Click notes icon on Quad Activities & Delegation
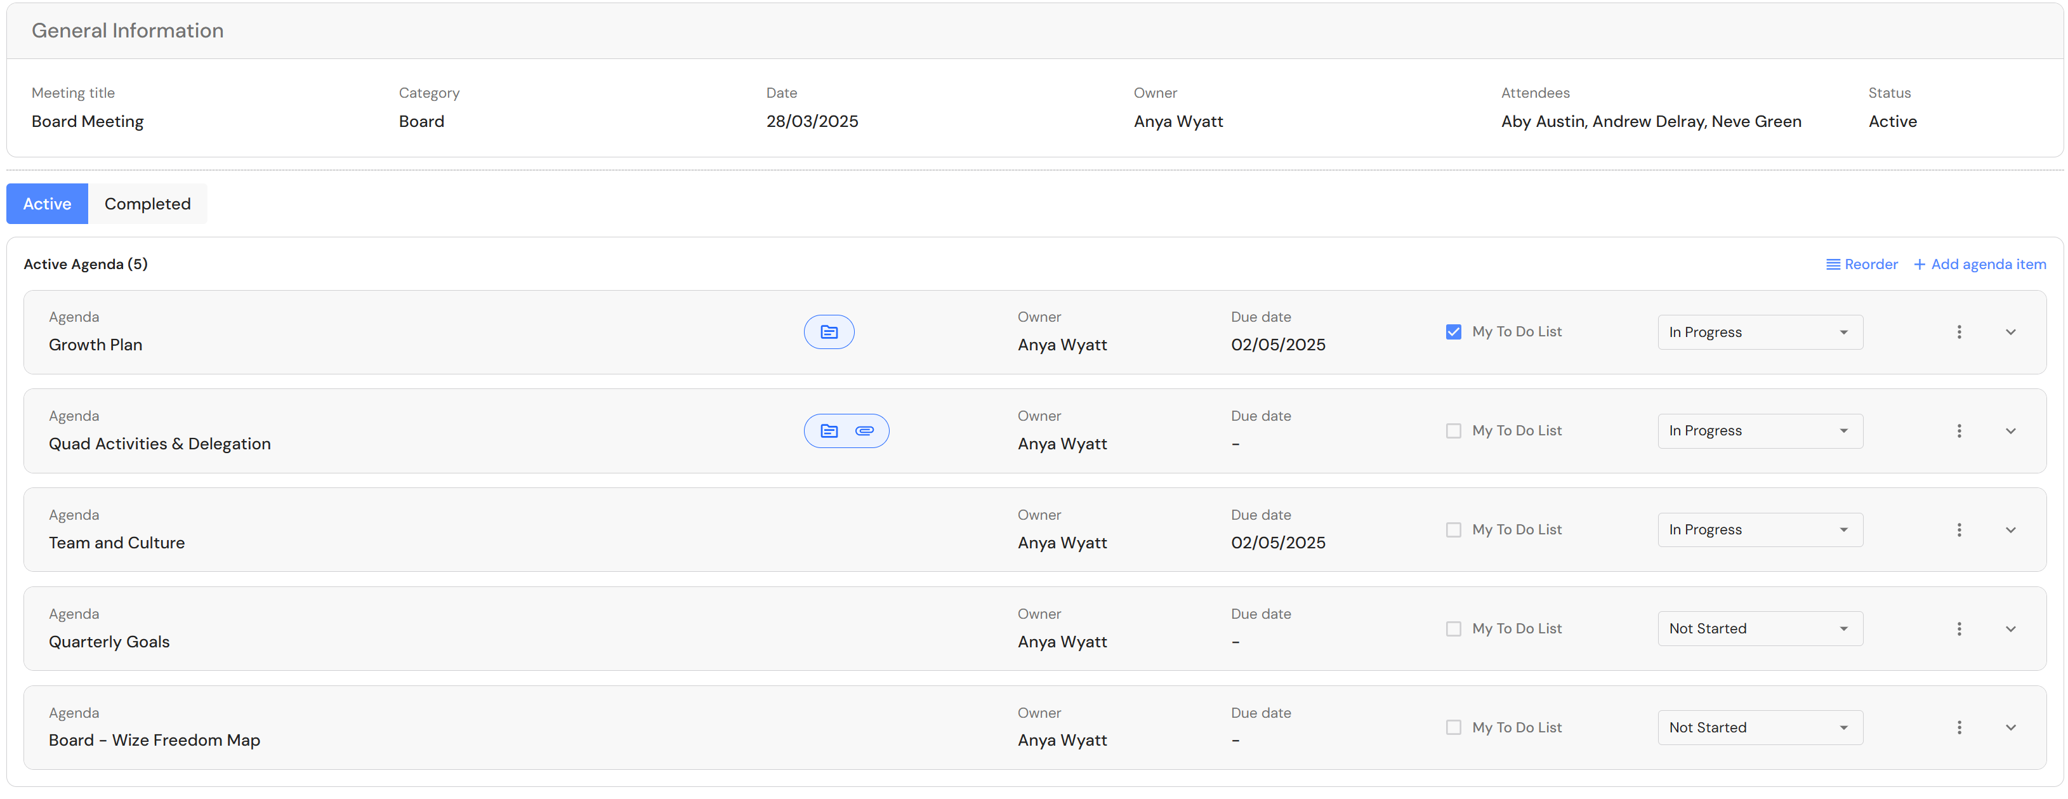2068x799 pixels. point(829,431)
